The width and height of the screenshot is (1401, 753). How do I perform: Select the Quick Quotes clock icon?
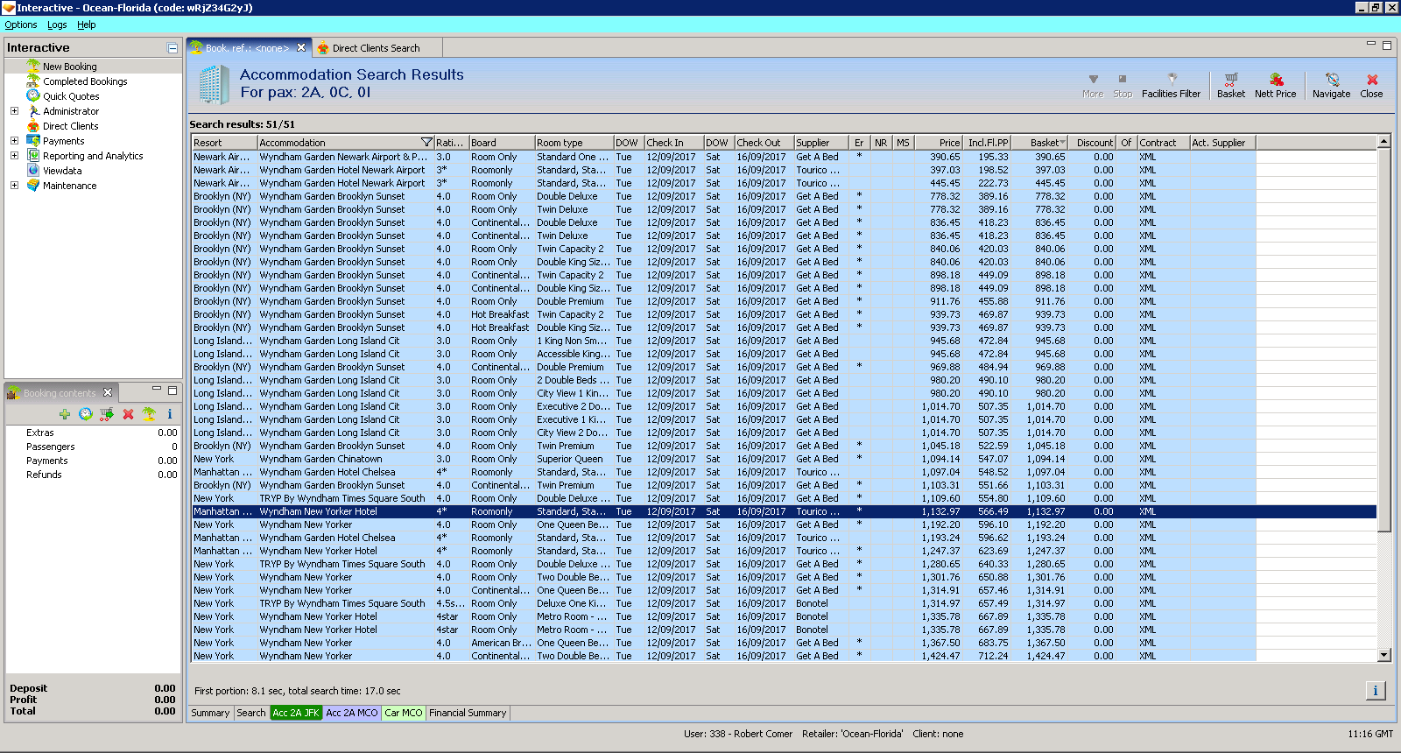tap(33, 96)
